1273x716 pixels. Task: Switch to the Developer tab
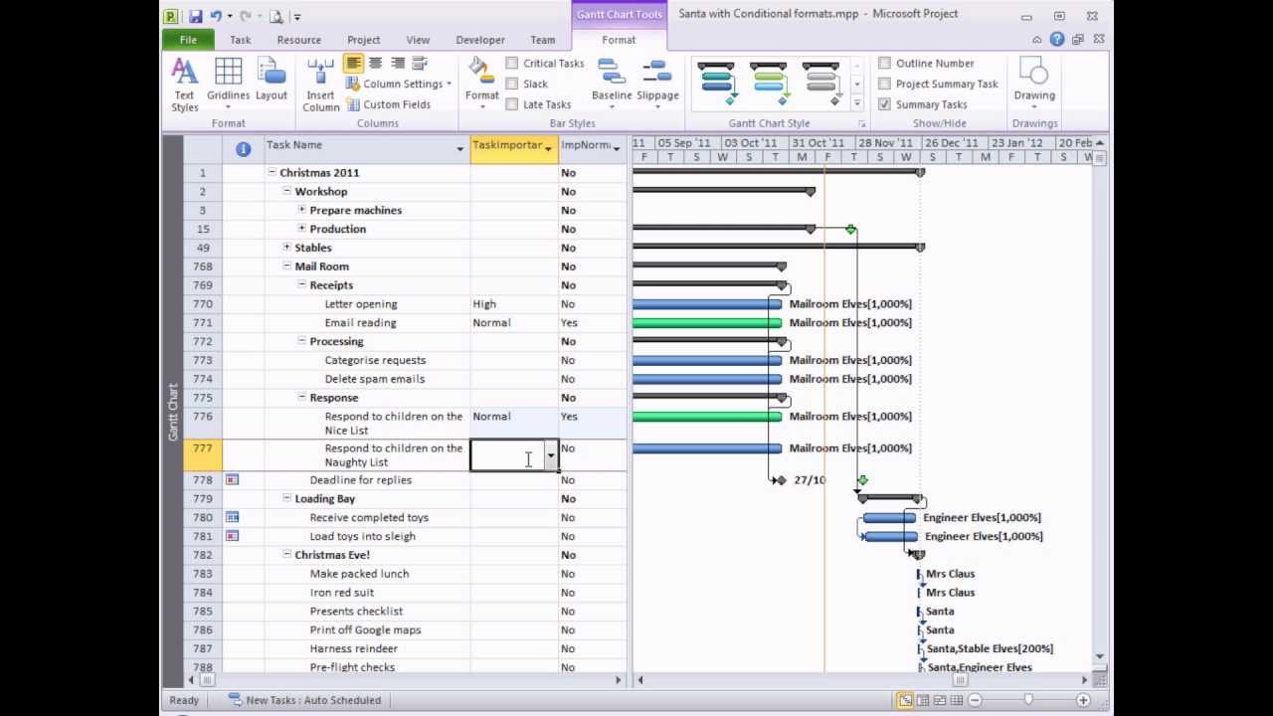(x=480, y=40)
